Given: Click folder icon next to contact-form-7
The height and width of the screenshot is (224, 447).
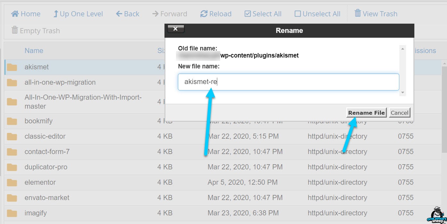Looking at the screenshot, I should pyautogui.click(x=12, y=152).
